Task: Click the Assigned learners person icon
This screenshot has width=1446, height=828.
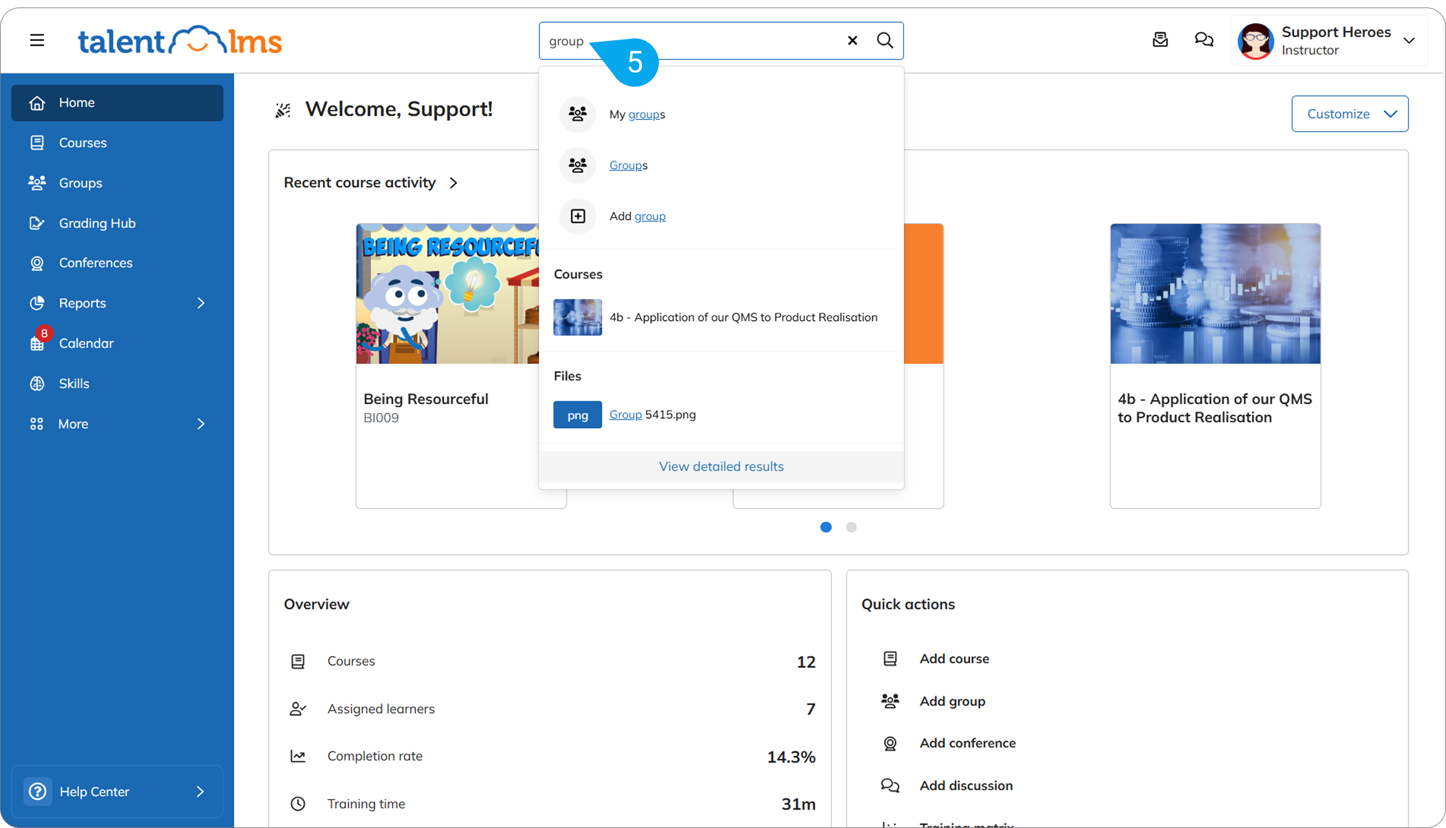Action: [298, 709]
